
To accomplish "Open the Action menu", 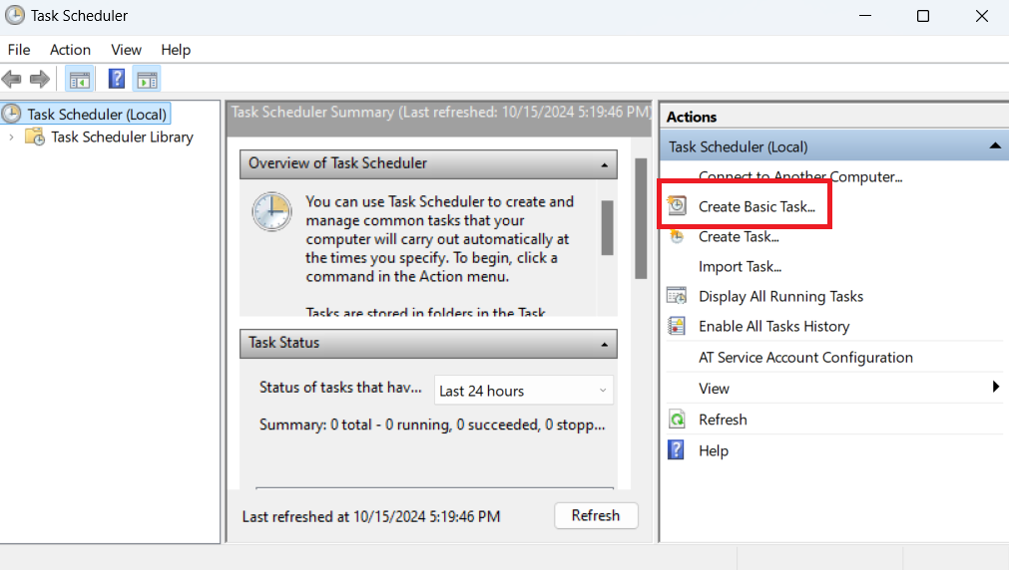I will 70,50.
